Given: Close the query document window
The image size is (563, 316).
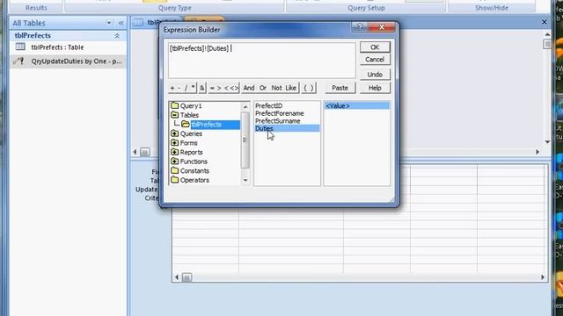Looking at the screenshot, I should (545, 22).
